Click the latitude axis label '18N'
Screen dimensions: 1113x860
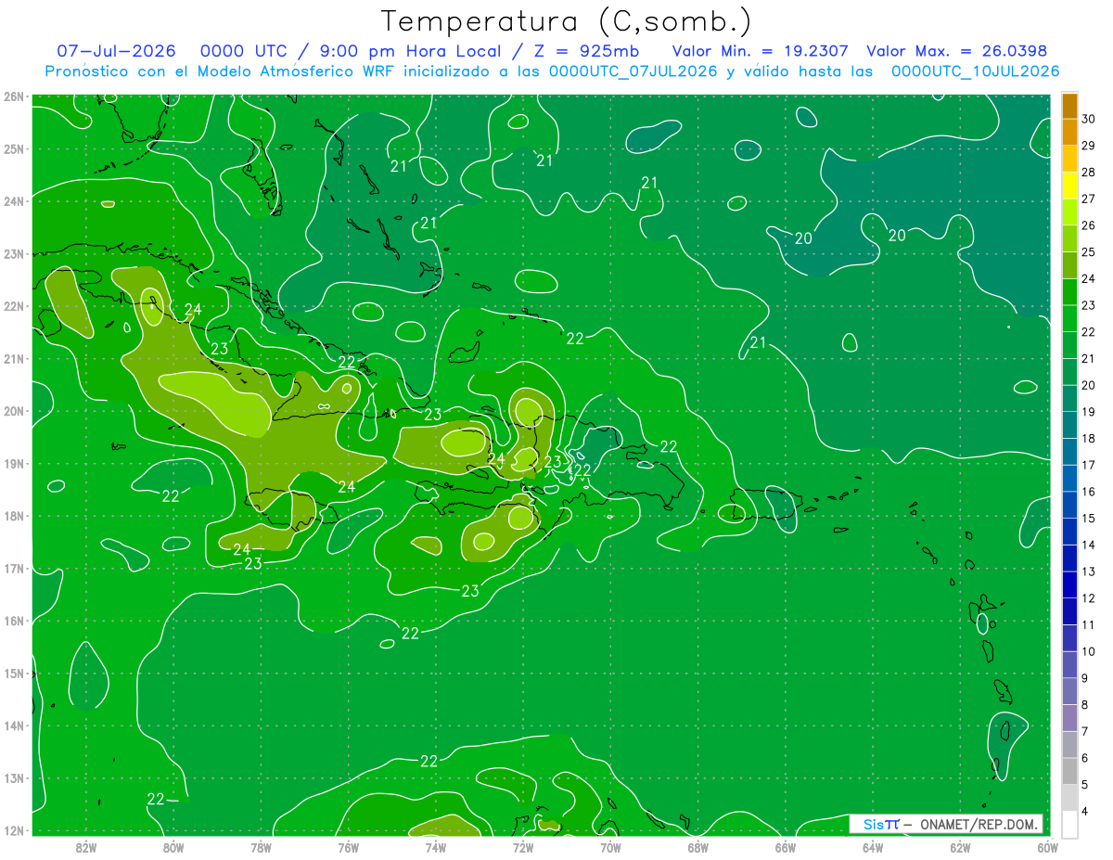[x=13, y=516]
